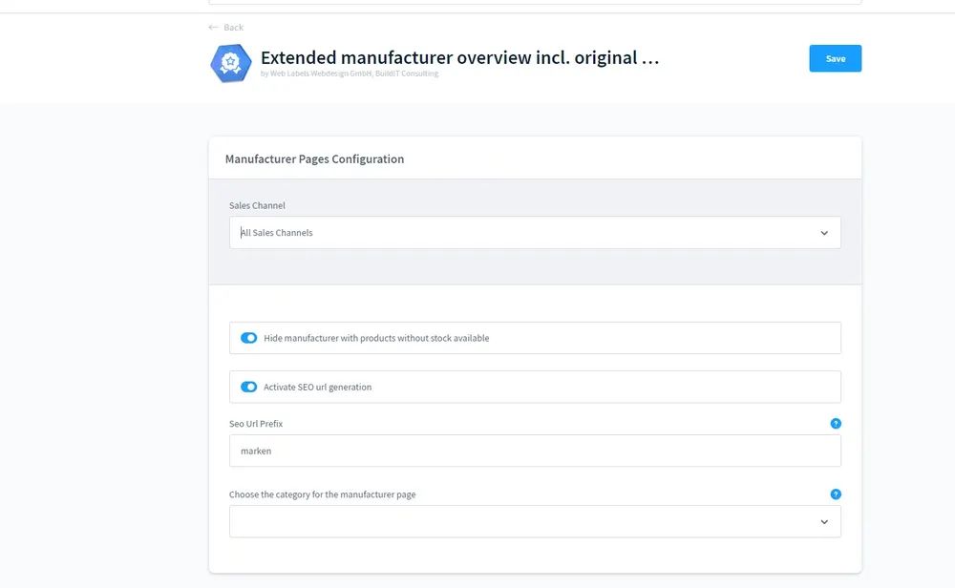This screenshot has height=588, width=955.
Task: Click the 'Sales Channel' field label
Action: point(257,206)
